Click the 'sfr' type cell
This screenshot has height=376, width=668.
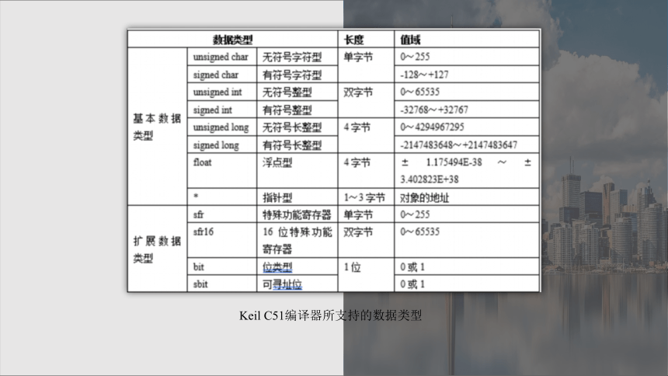[222, 214]
